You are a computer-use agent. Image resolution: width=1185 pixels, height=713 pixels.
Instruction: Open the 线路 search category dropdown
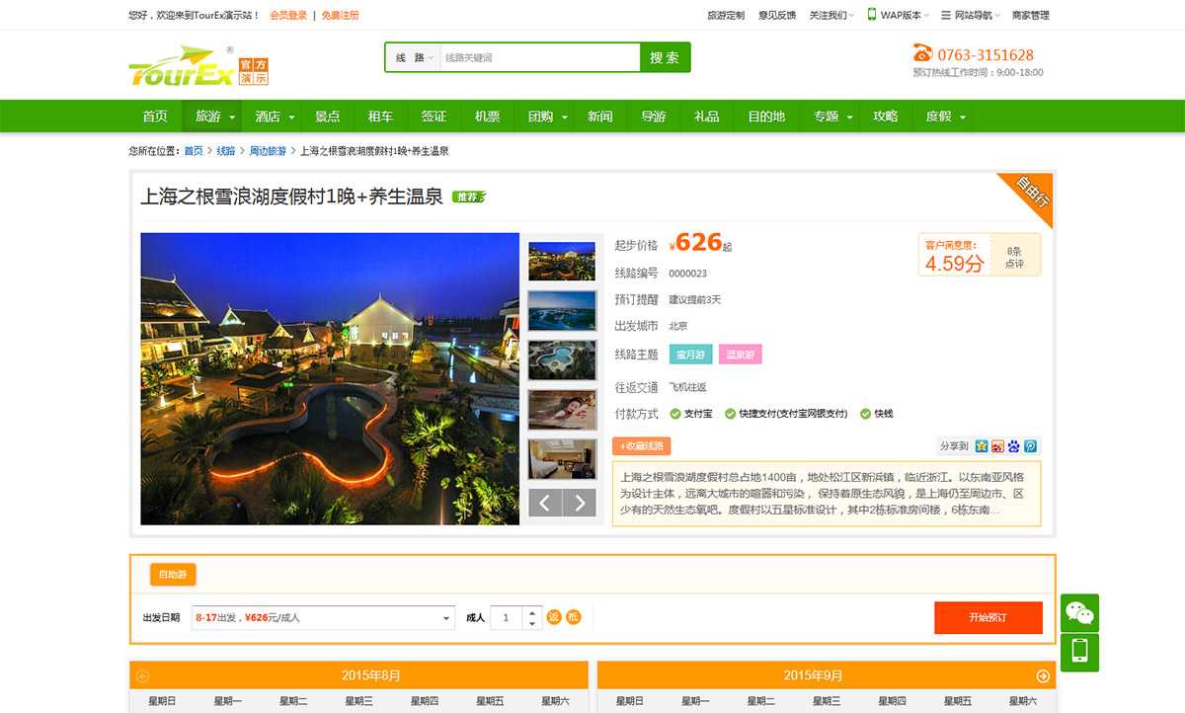click(x=414, y=57)
